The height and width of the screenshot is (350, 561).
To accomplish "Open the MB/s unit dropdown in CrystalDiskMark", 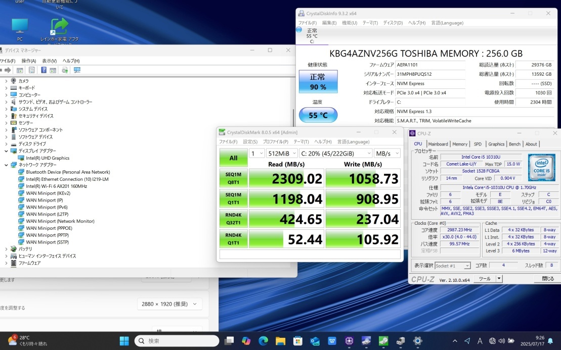I will click(x=387, y=154).
